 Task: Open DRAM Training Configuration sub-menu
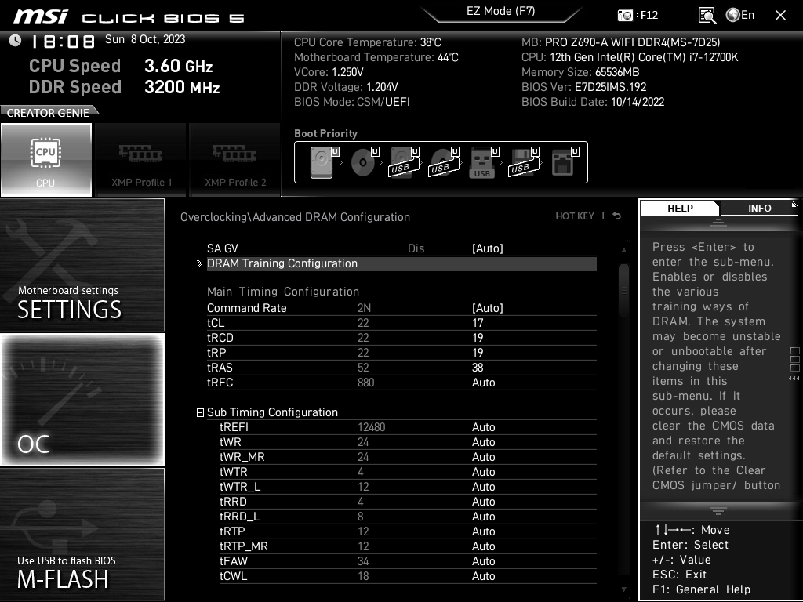click(401, 263)
